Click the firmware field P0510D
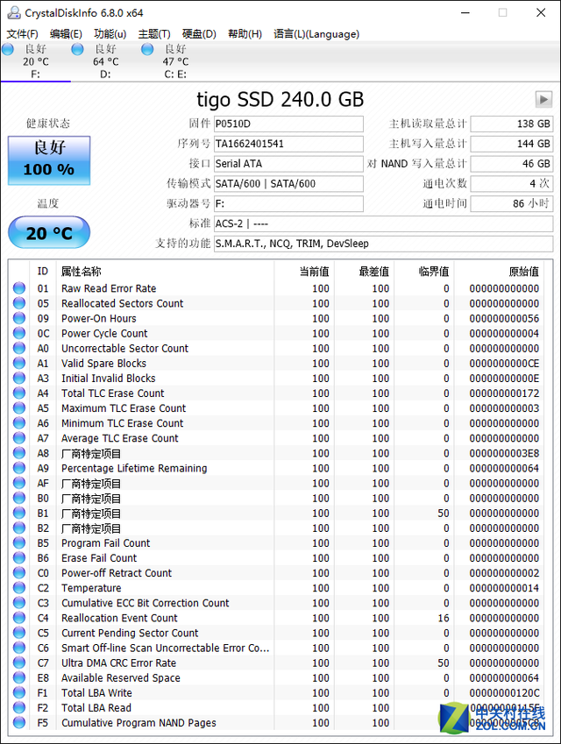Screen dimensions: 561x744 click(288, 124)
